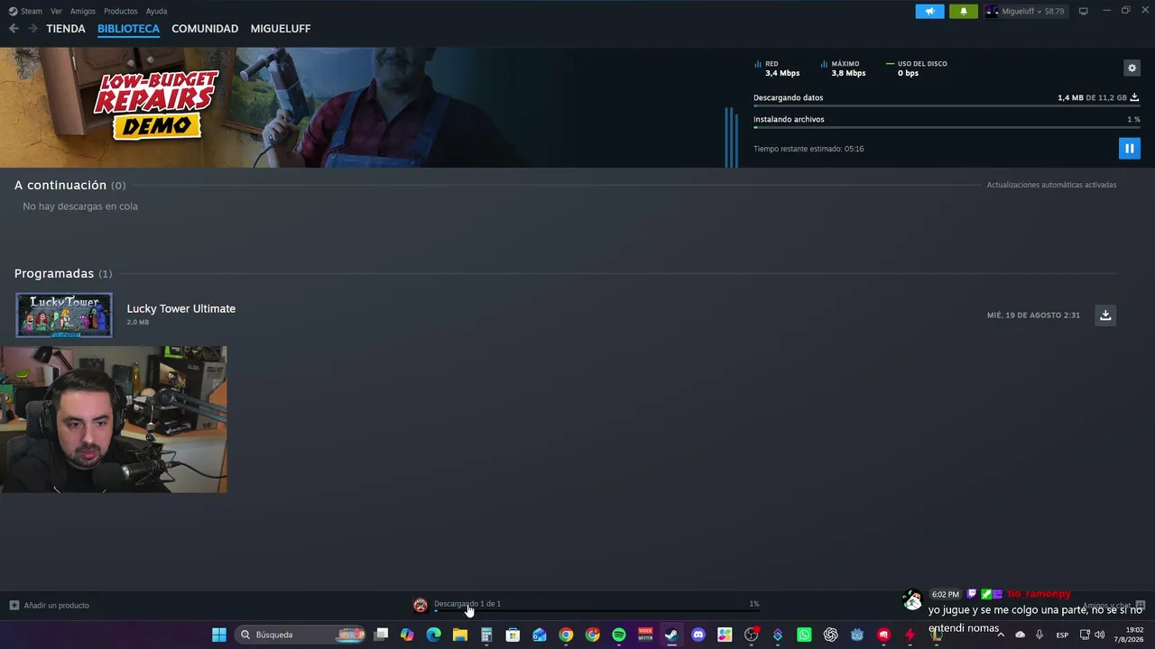Switch to Big Picture mode icon
This screenshot has height=649, width=1155.
click(x=1084, y=12)
